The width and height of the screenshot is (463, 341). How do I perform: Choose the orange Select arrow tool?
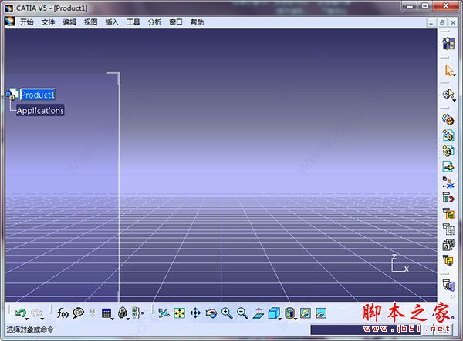(x=448, y=71)
